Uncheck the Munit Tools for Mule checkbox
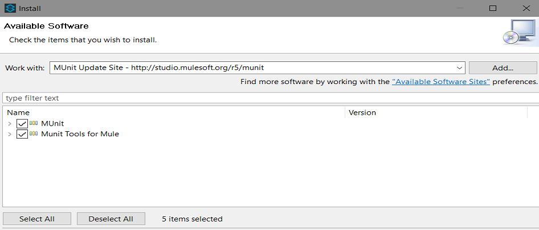Screen dimensions: 539x230 (22, 135)
